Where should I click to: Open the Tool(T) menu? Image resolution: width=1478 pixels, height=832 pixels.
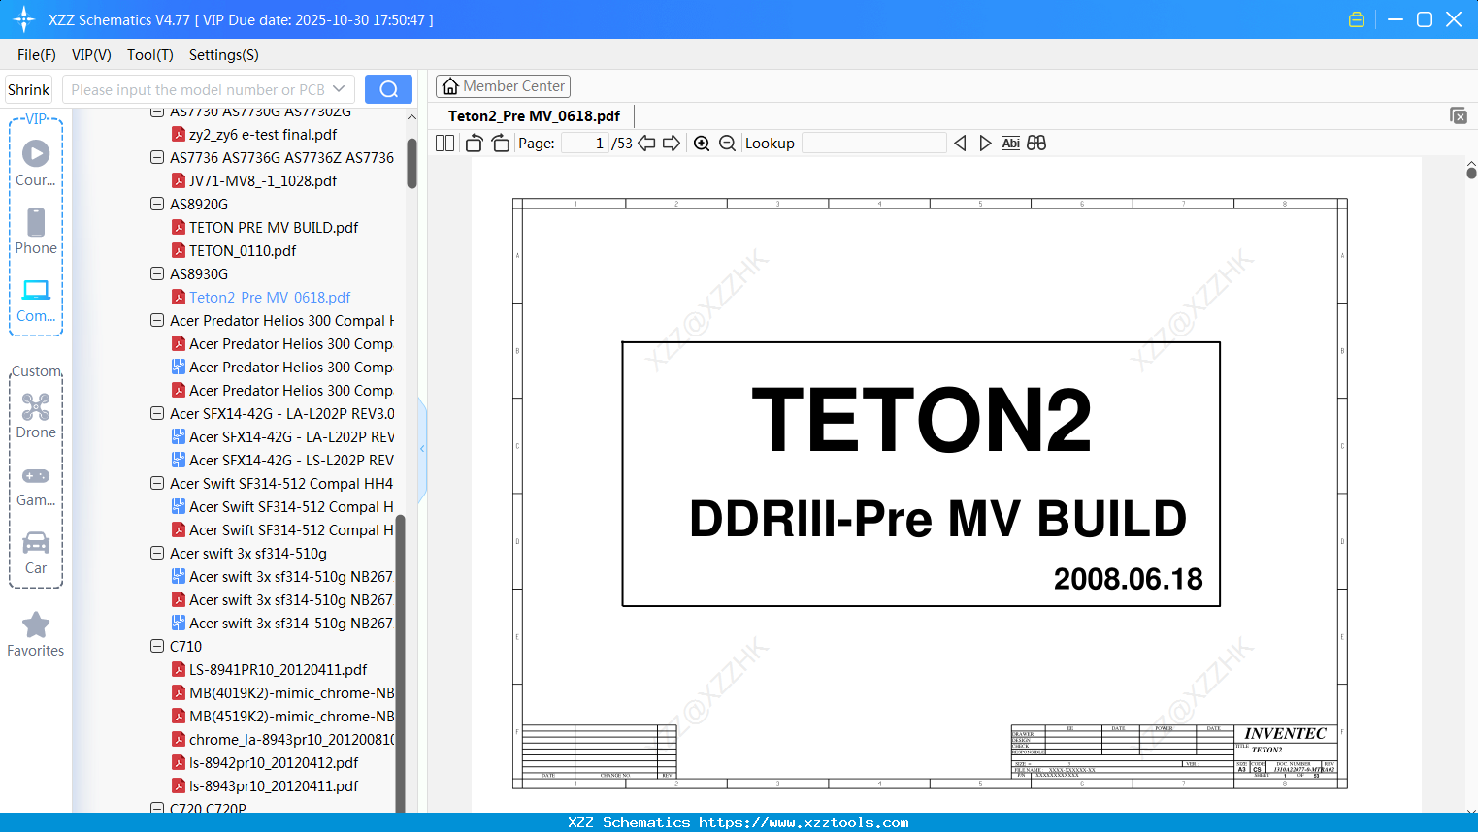coord(150,55)
